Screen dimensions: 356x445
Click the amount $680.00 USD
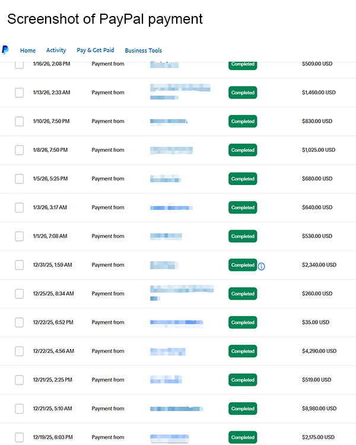pos(317,179)
